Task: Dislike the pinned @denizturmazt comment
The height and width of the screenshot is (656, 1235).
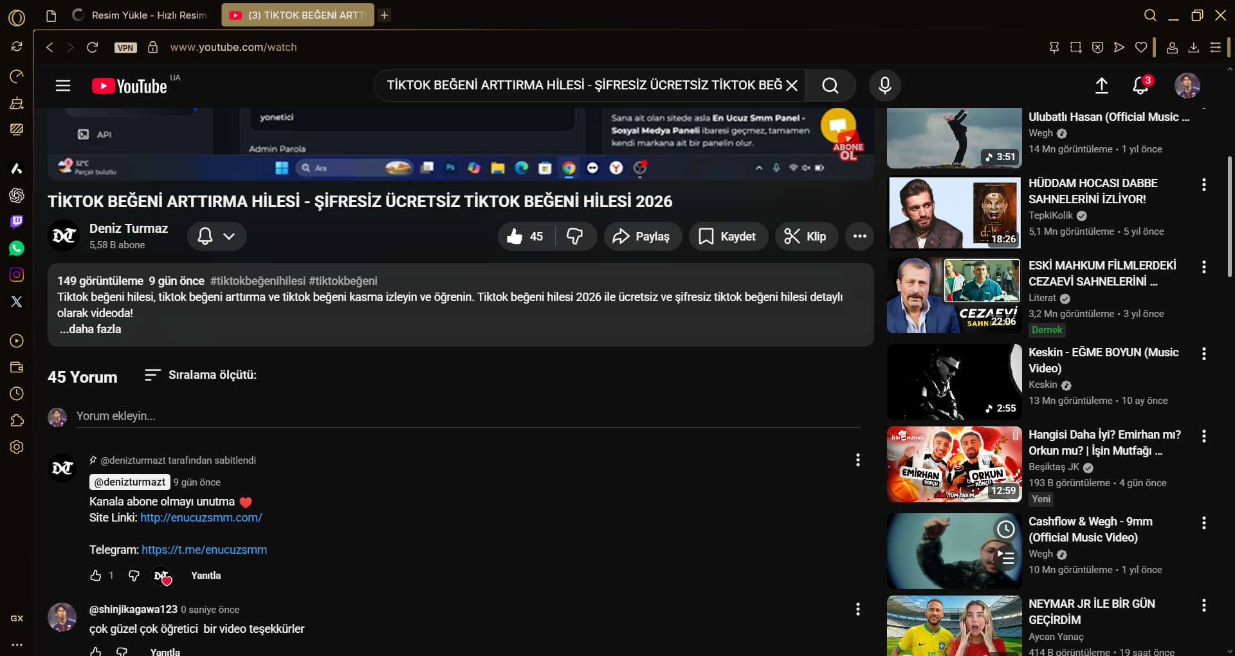Action: click(x=134, y=576)
